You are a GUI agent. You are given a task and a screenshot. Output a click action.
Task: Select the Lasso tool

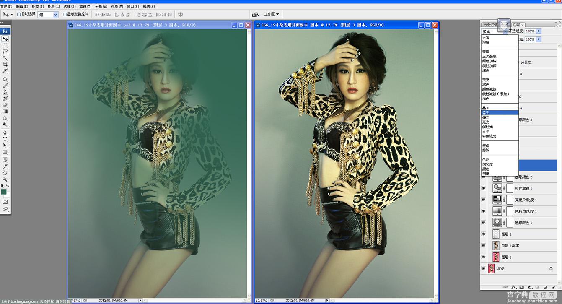pos(5,51)
